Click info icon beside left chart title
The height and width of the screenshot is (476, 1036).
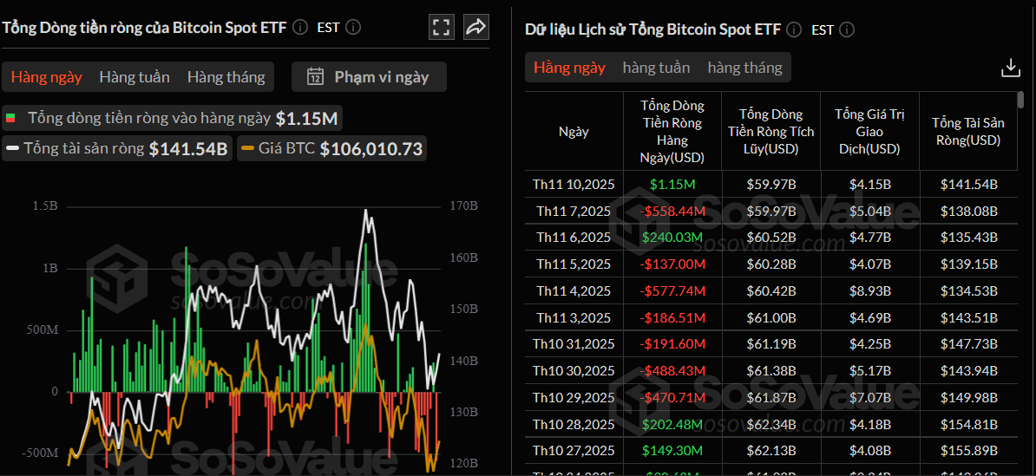[300, 27]
